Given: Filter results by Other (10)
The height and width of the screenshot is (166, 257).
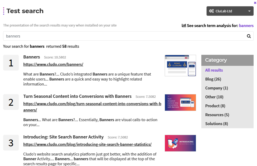Looking at the screenshot, I should click(214, 97).
